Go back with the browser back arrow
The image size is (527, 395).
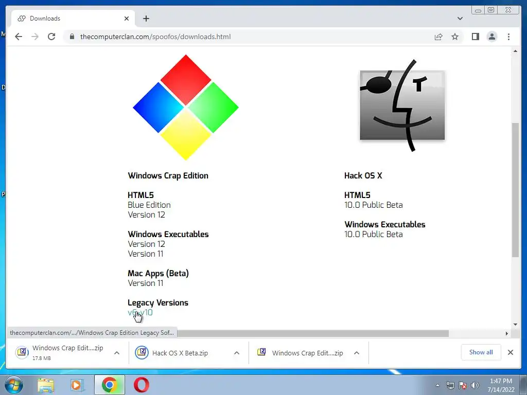click(x=19, y=37)
